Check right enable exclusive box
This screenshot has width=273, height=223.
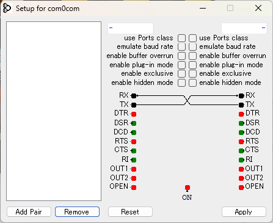(192, 74)
